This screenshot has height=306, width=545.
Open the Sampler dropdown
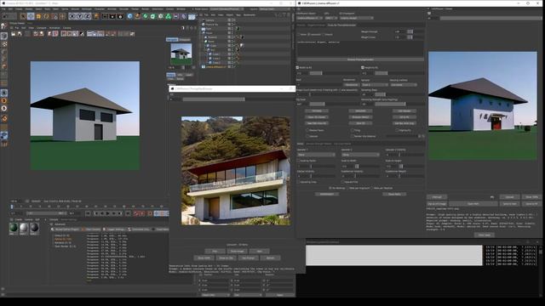coord(375,85)
